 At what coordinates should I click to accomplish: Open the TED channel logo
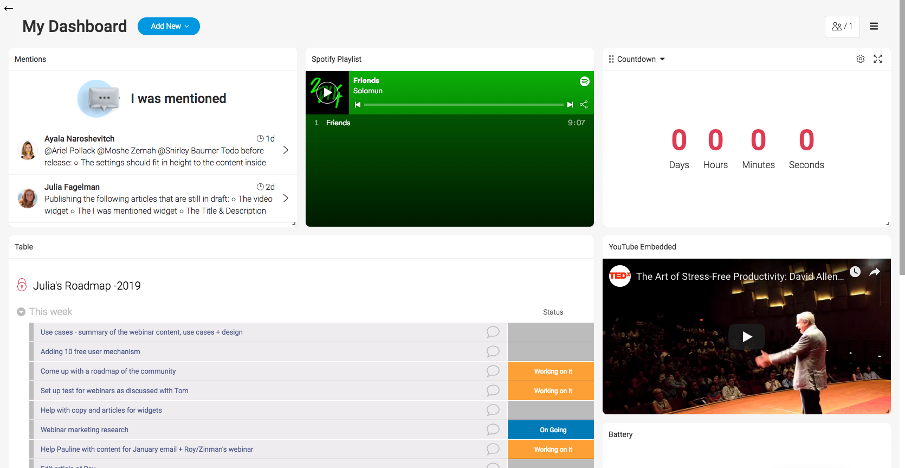tap(620, 276)
